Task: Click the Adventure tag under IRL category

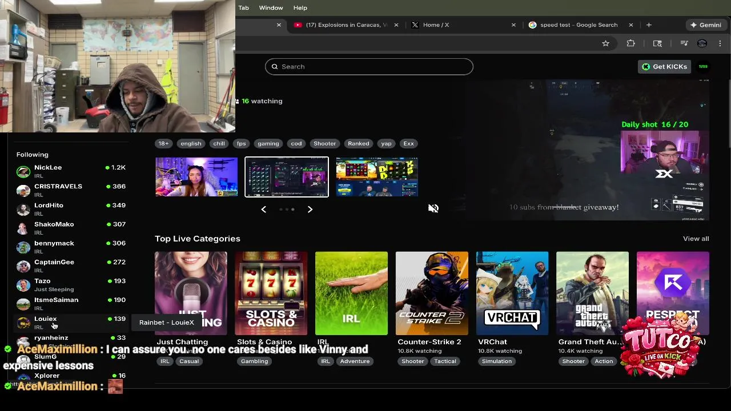Action: click(355, 361)
